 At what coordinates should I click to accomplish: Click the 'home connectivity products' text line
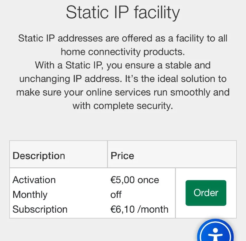coord(123,52)
